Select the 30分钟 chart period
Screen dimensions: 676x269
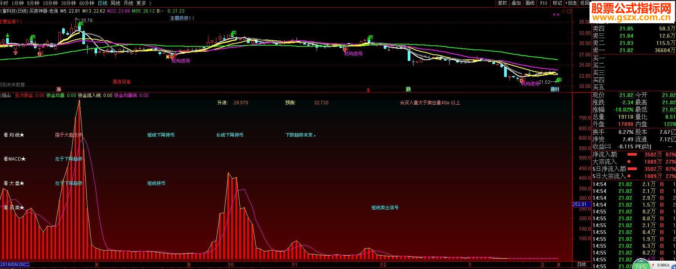pyautogui.click(x=69, y=3)
